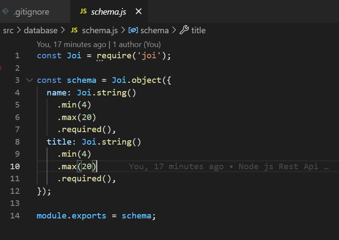Open the 'You, 17 minutes ago' CodeLens
This screenshot has height=240, width=339.
click(71, 44)
